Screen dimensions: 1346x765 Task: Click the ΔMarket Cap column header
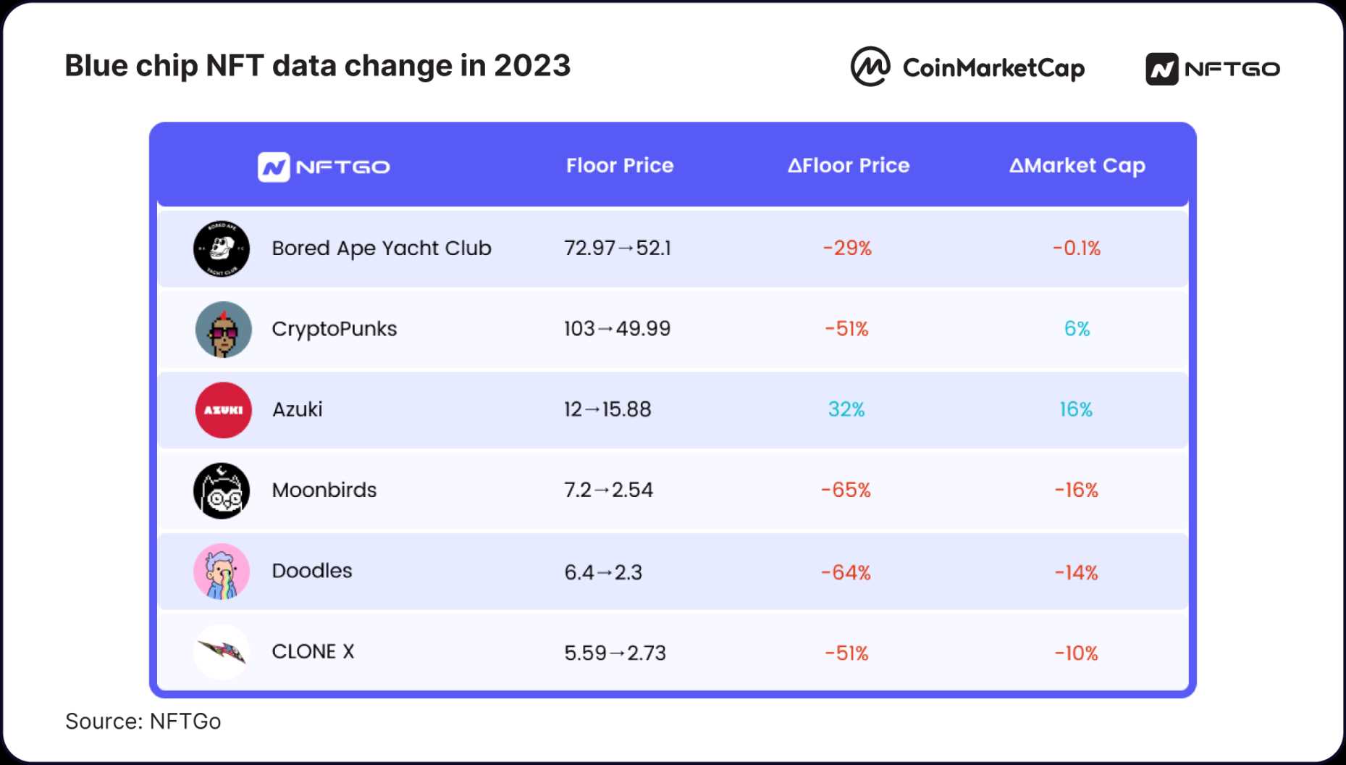coord(1077,166)
